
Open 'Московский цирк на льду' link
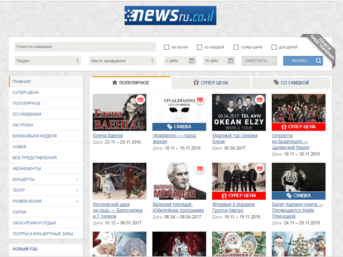pyautogui.click(x=117, y=210)
